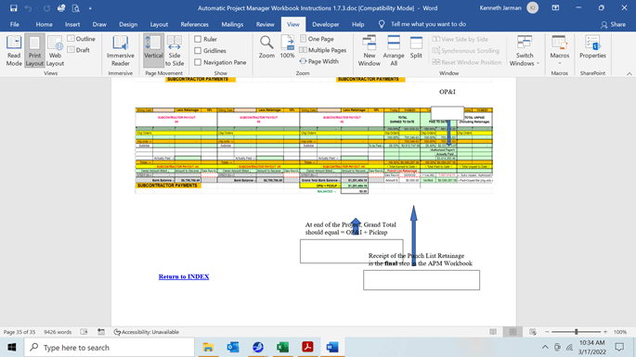Open the File tab
This screenshot has height=357, width=636.
click(x=15, y=24)
